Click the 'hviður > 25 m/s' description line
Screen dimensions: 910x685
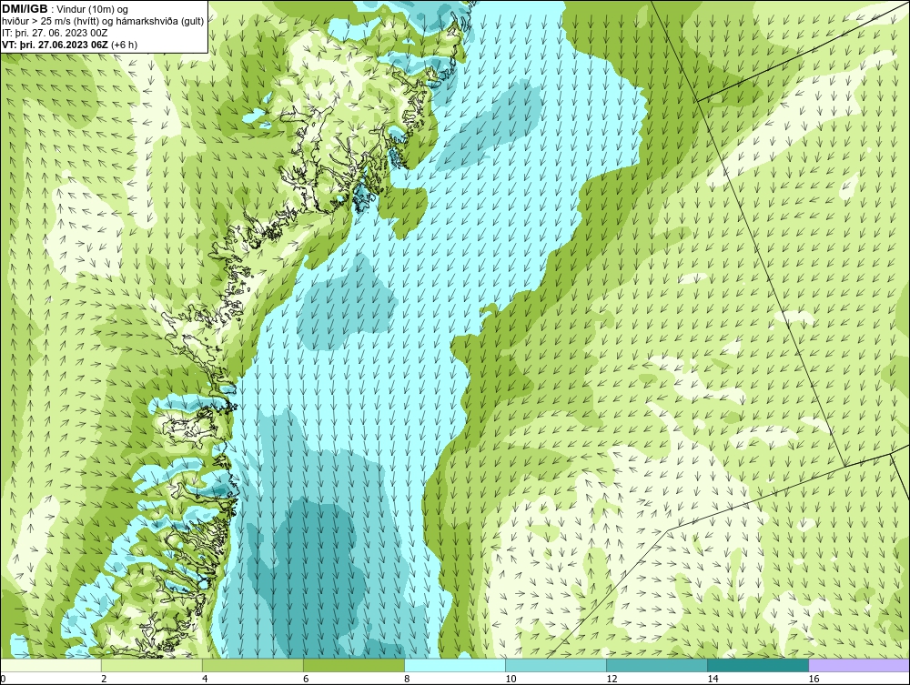click(103, 22)
